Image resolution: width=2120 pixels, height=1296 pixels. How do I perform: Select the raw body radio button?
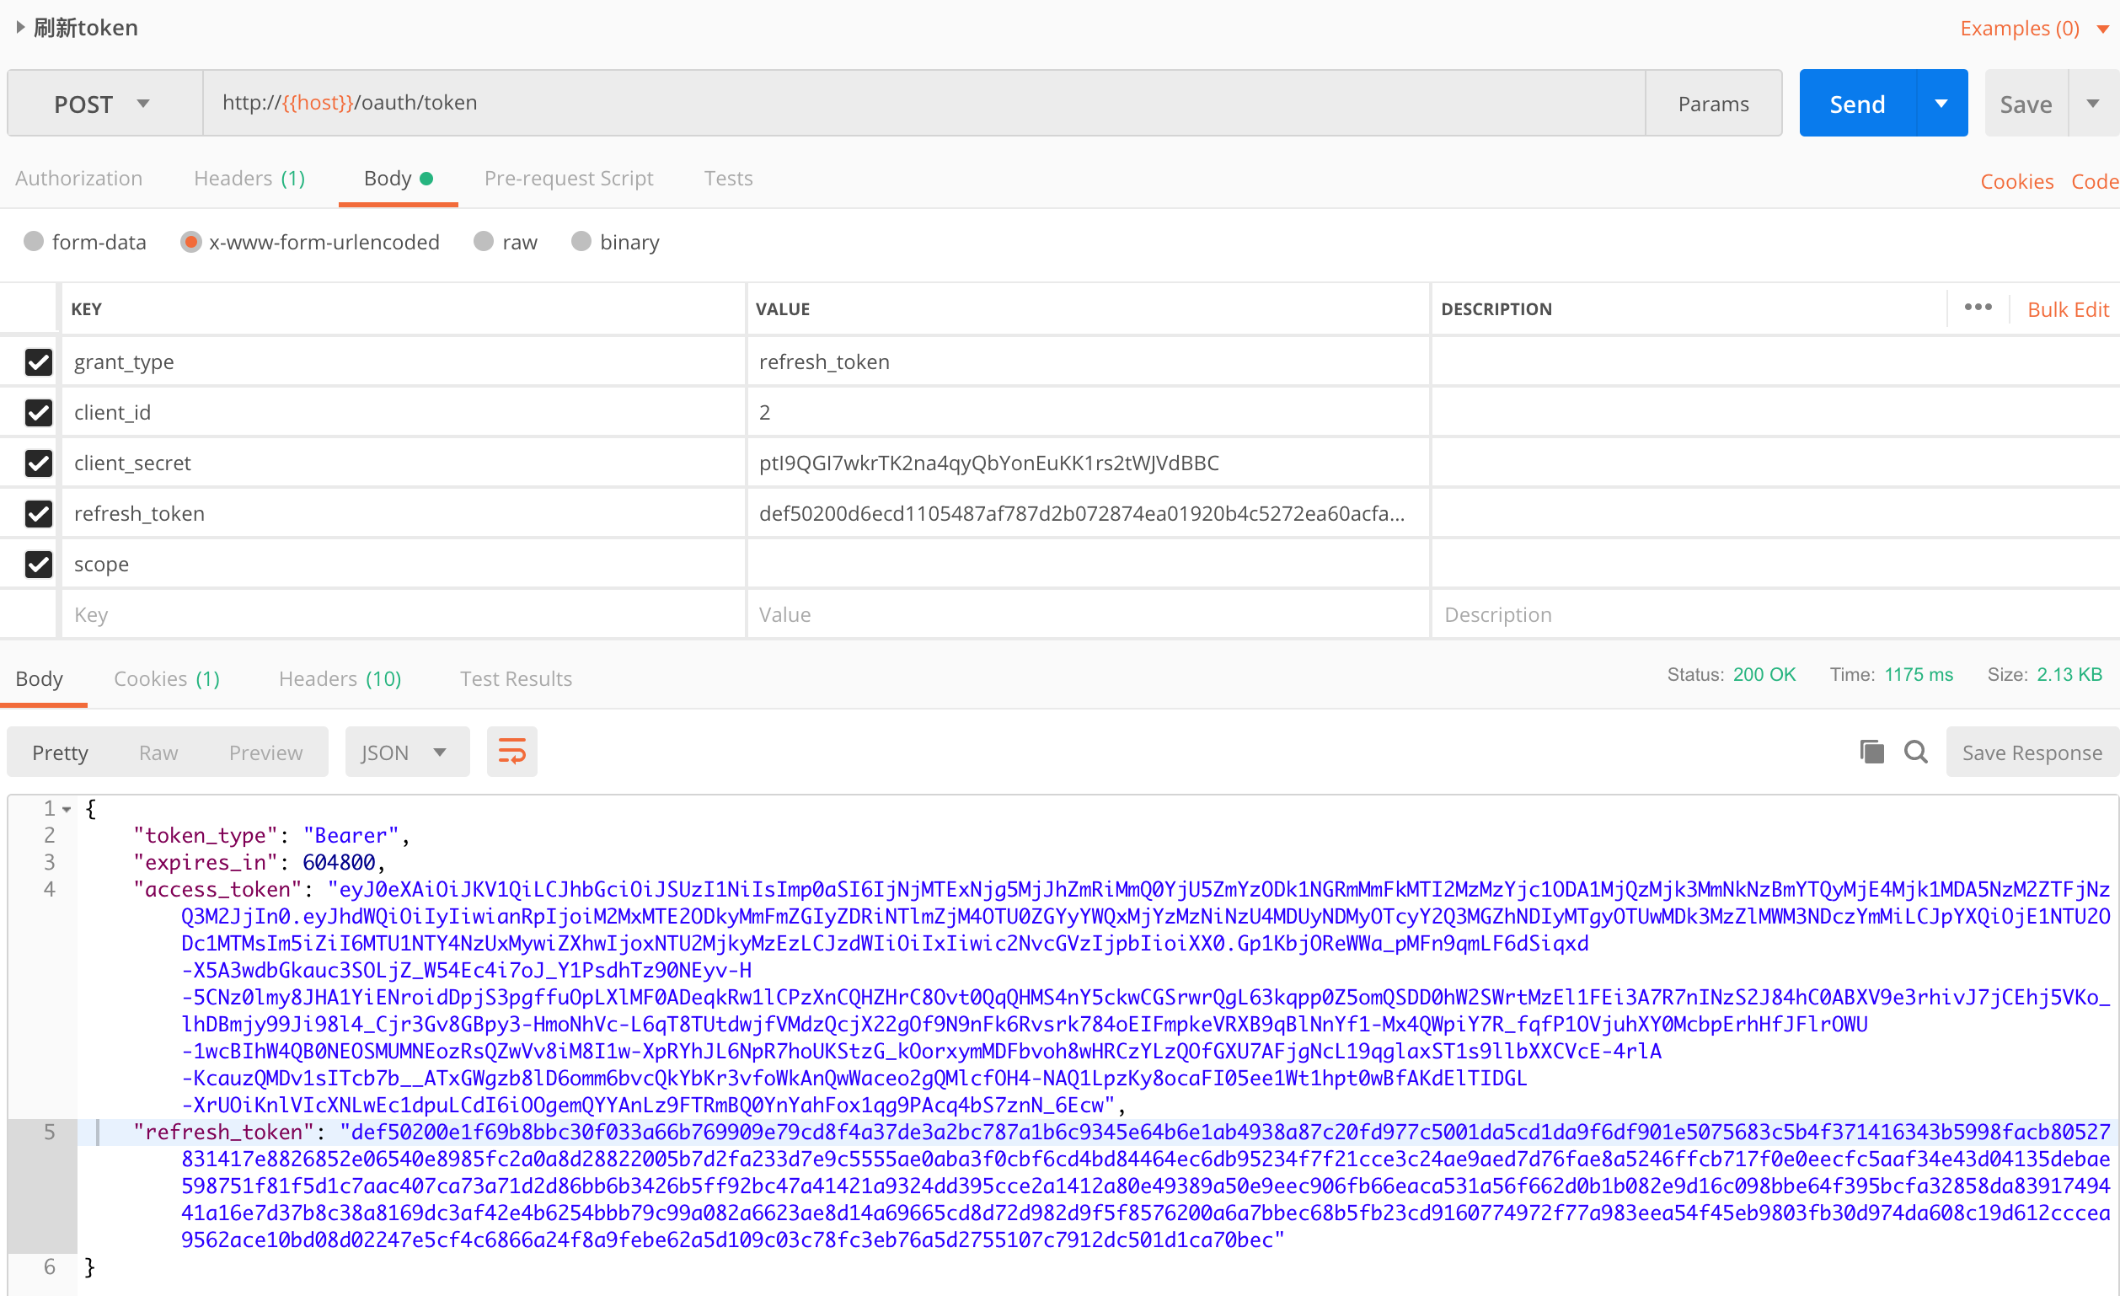point(484,242)
